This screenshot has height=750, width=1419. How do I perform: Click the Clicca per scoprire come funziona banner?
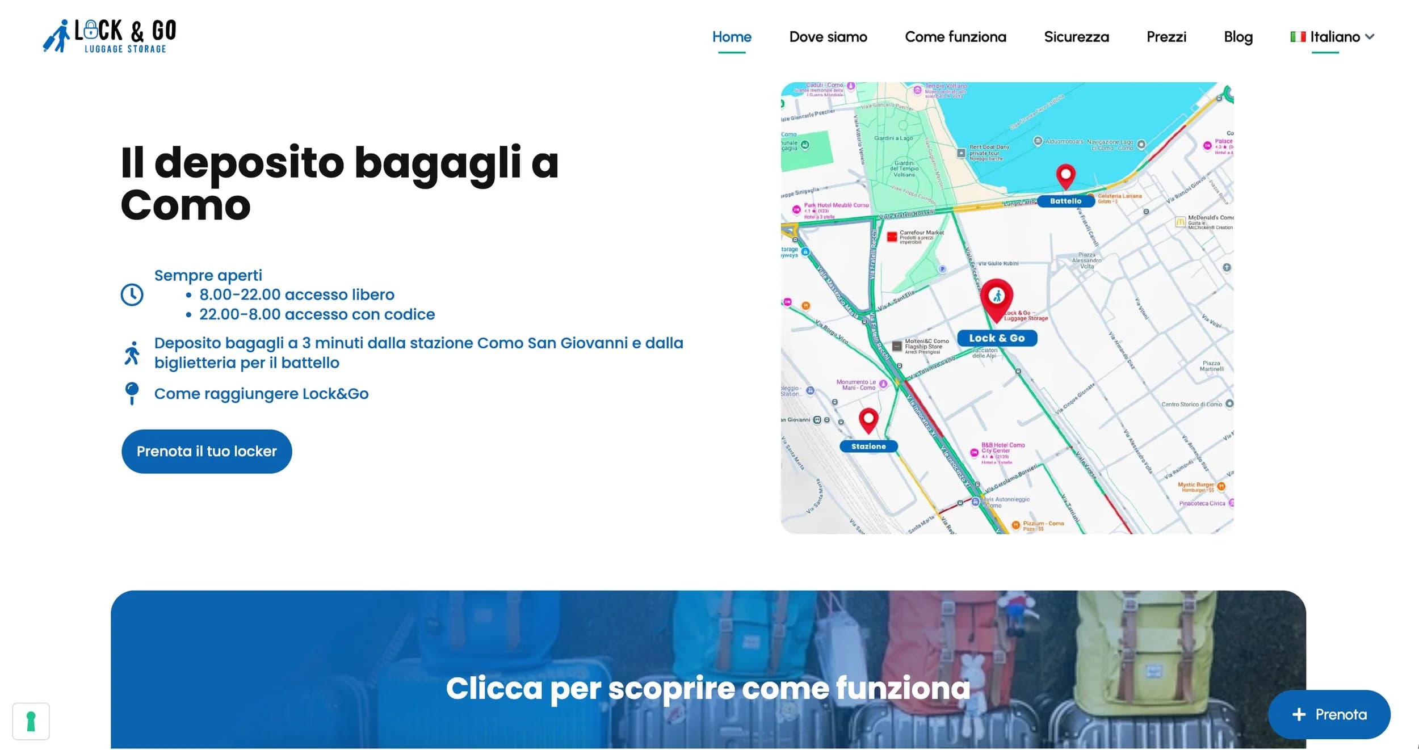(708, 688)
